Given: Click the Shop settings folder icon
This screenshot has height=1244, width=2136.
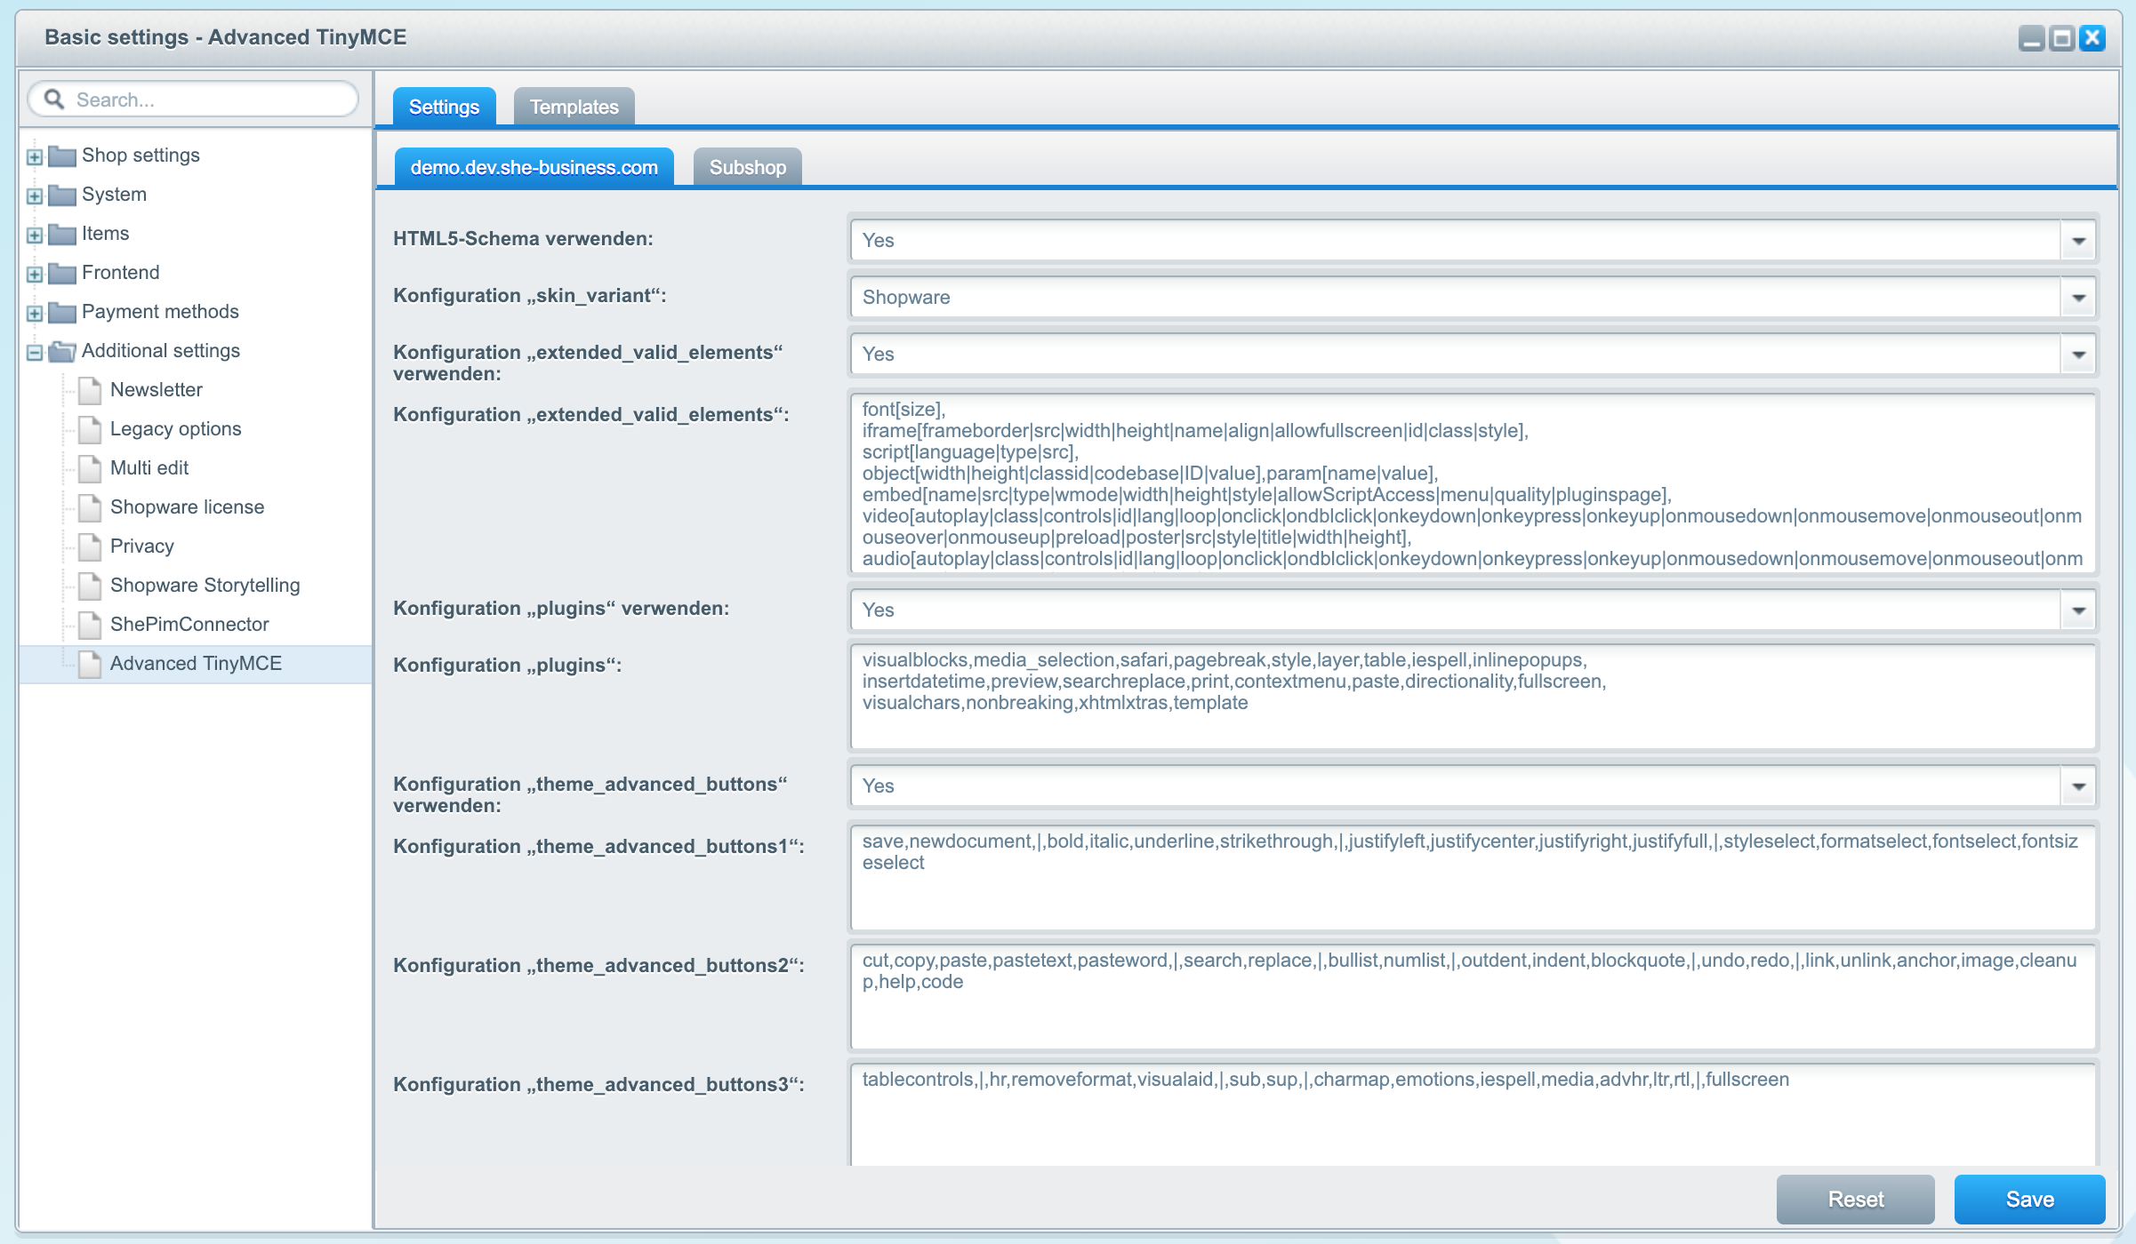Looking at the screenshot, I should pos(61,156).
